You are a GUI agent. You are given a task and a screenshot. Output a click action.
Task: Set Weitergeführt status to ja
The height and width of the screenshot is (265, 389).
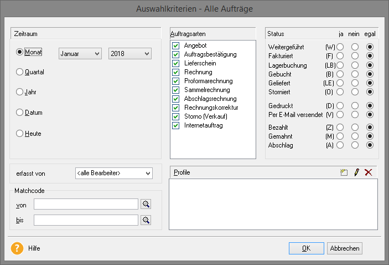coord(340,47)
